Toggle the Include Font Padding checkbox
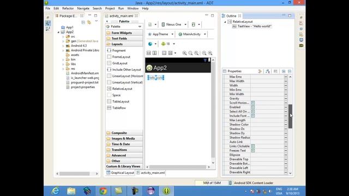Viewport: 349px width, 196px height. point(253,116)
